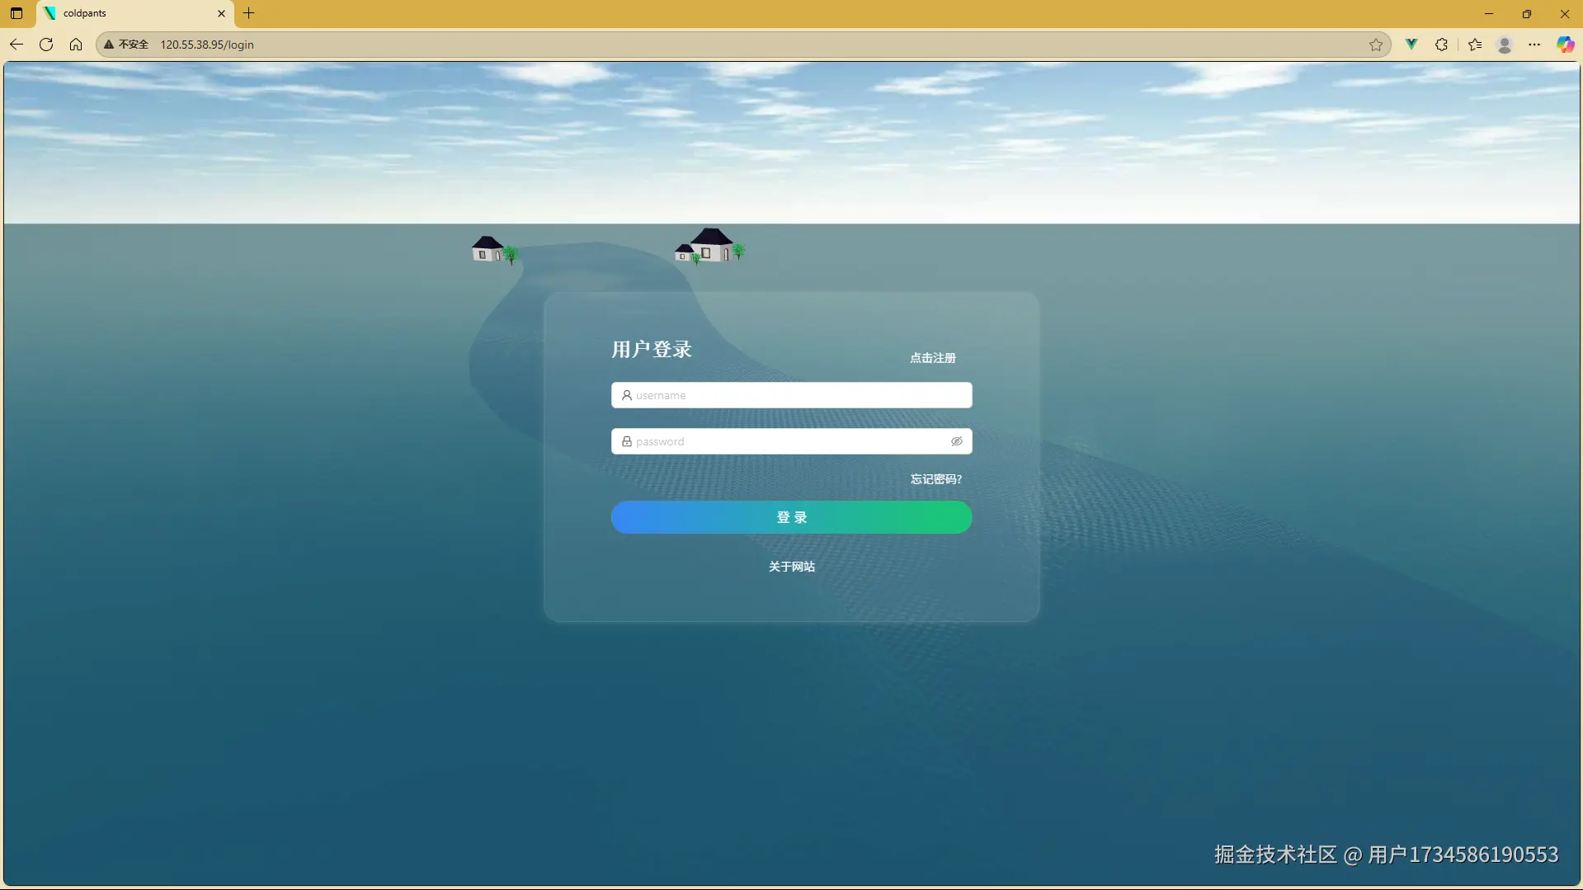Click inside the username input field
The image size is (1583, 890).
pyautogui.click(x=790, y=395)
